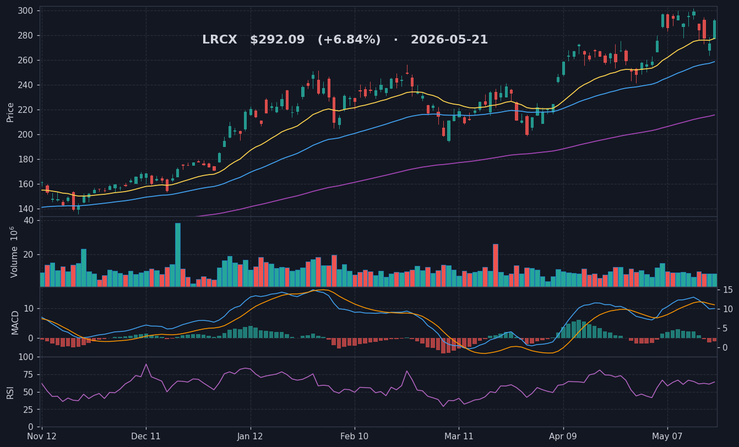Viewport: 739px width, 447px height.
Task: Click the 140 price axis value
Action: [x=25, y=209]
